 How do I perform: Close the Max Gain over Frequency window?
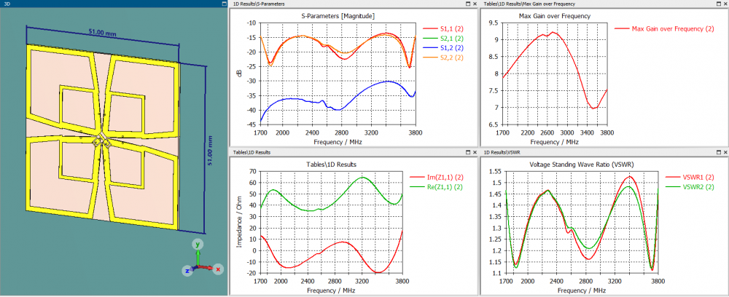[725, 3]
